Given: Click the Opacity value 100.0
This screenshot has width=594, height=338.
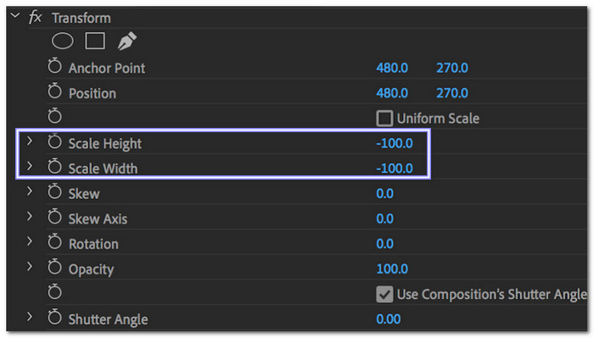Looking at the screenshot, I should [392, 269].
